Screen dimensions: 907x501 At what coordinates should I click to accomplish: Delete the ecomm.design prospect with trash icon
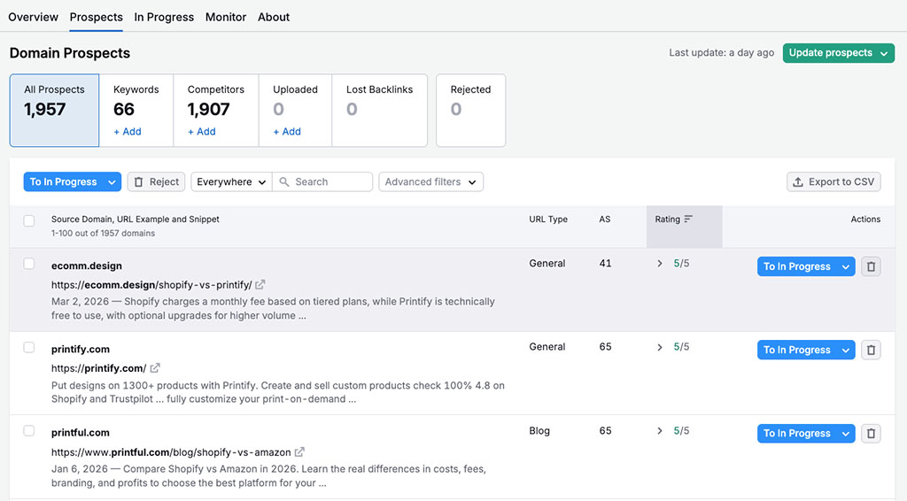tap(871, 266)
